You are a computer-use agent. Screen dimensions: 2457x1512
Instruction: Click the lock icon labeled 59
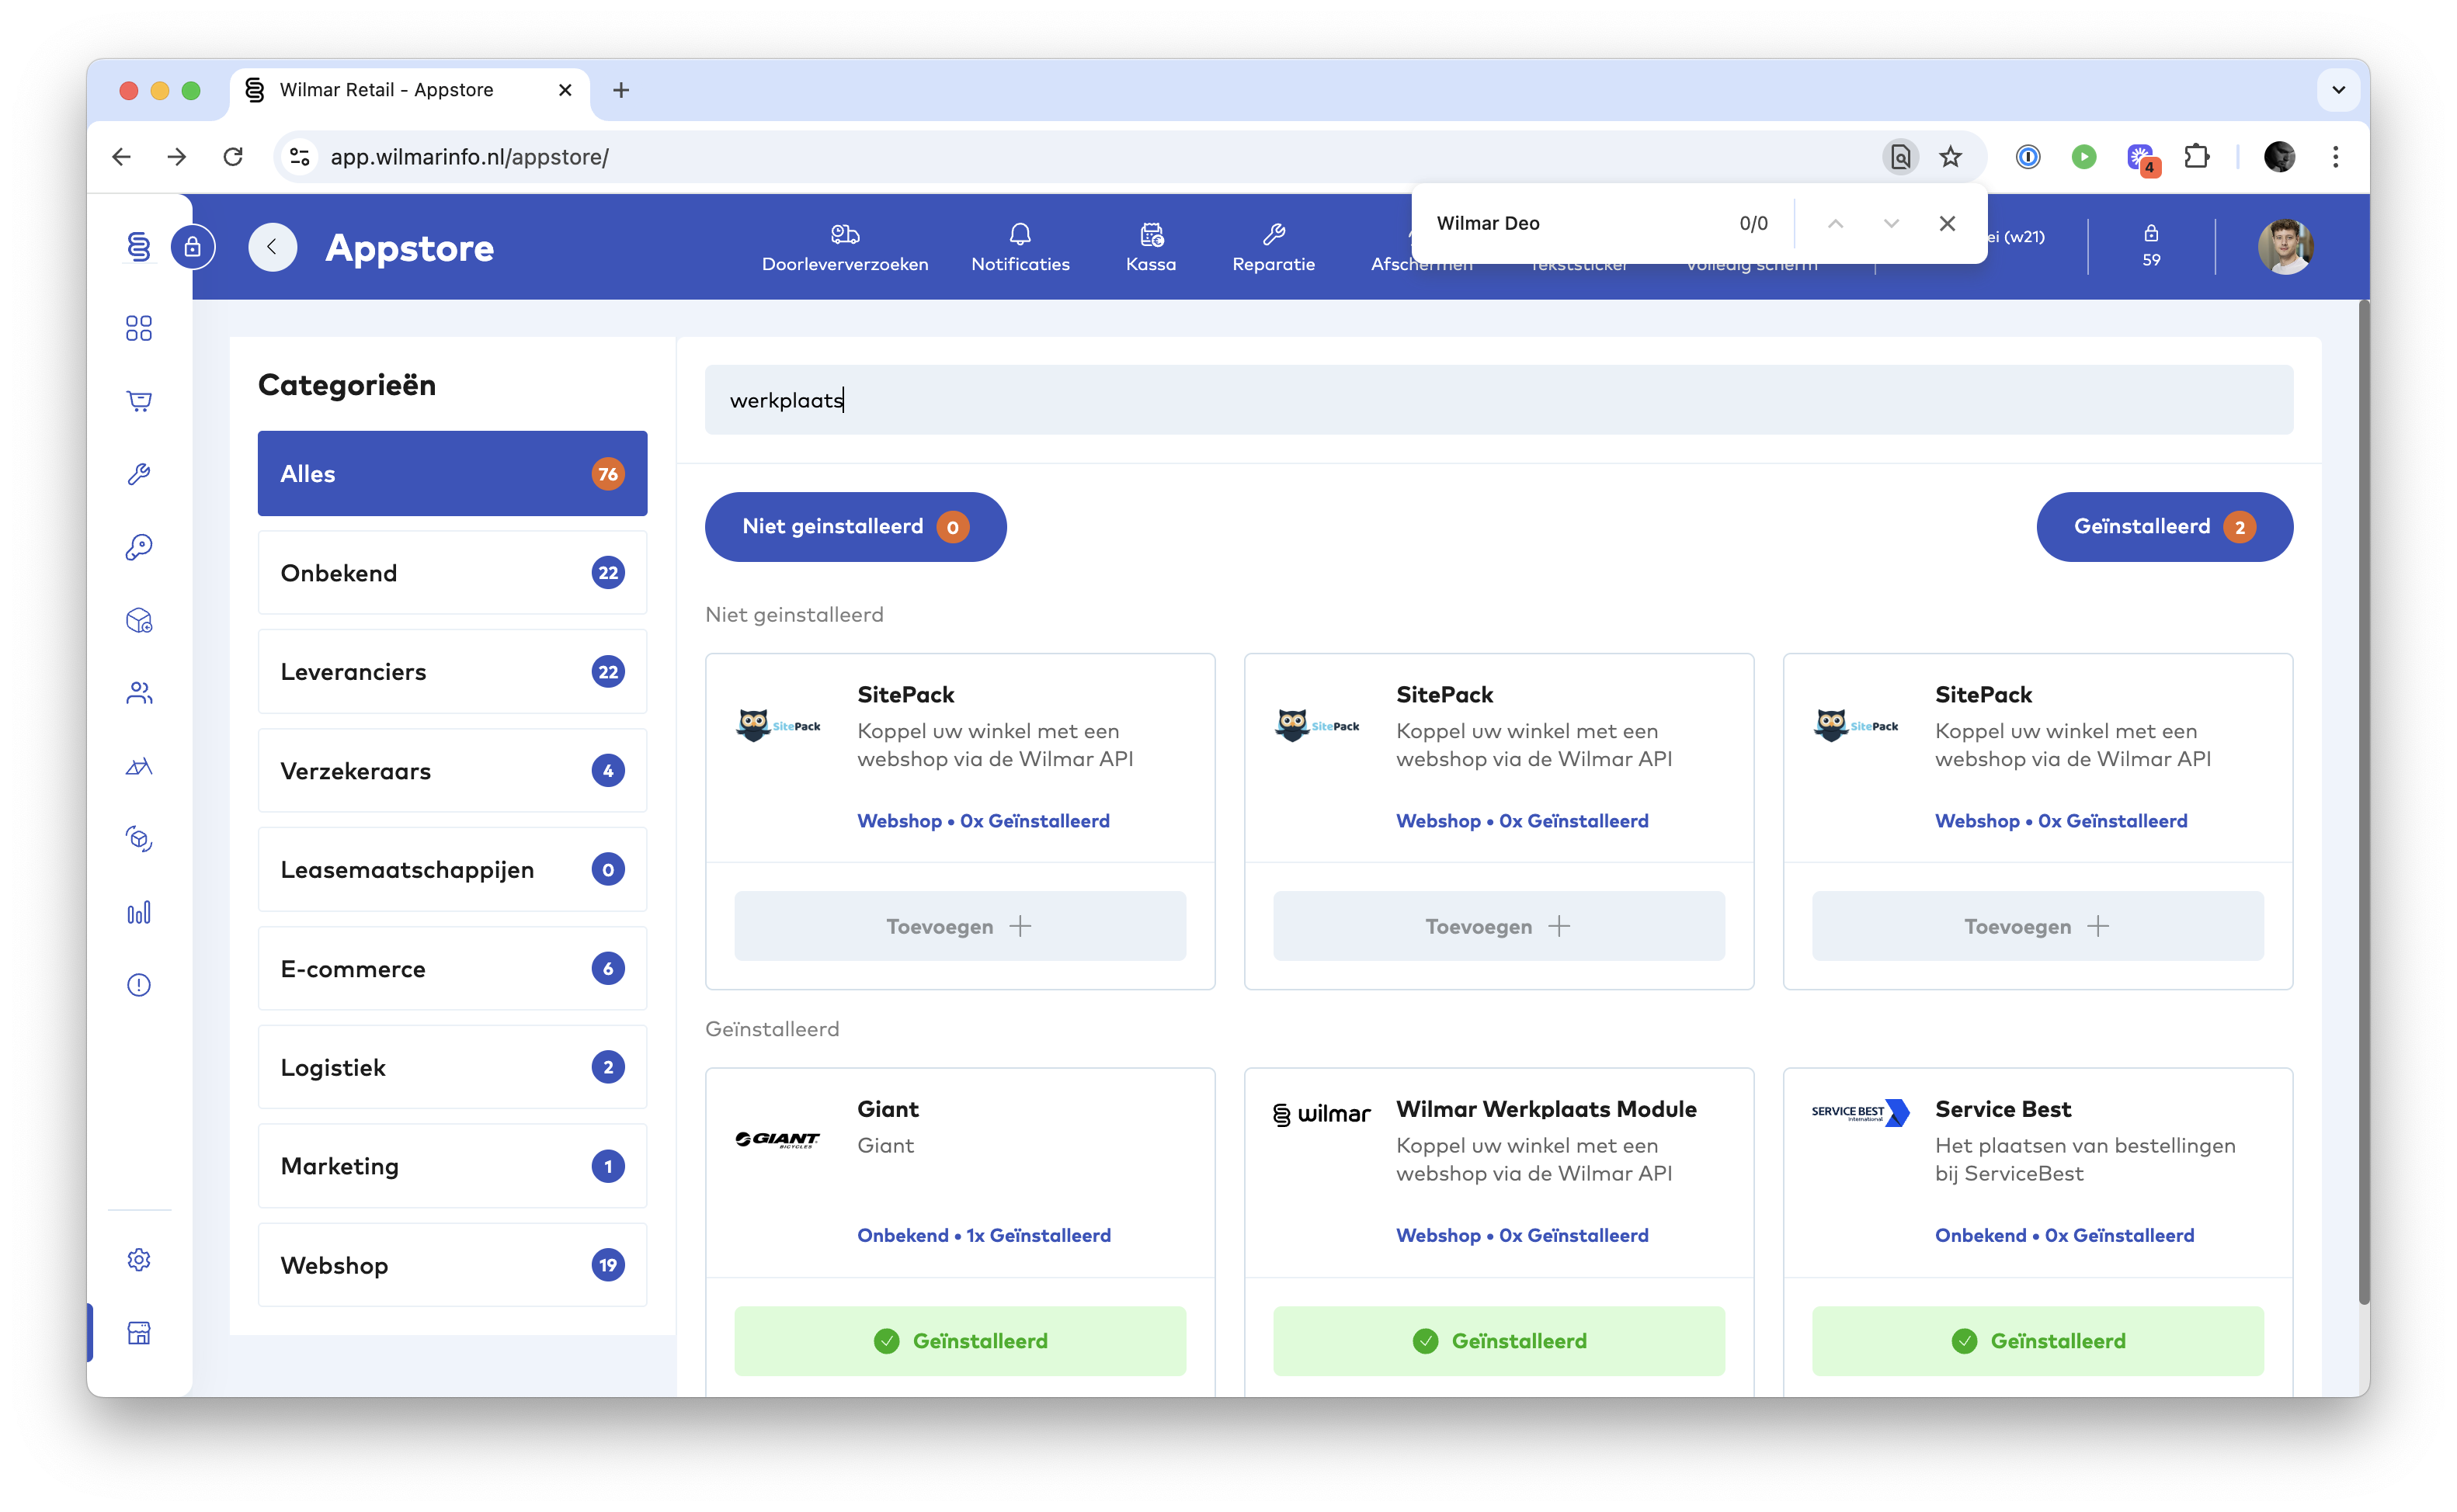[2151, 245]
